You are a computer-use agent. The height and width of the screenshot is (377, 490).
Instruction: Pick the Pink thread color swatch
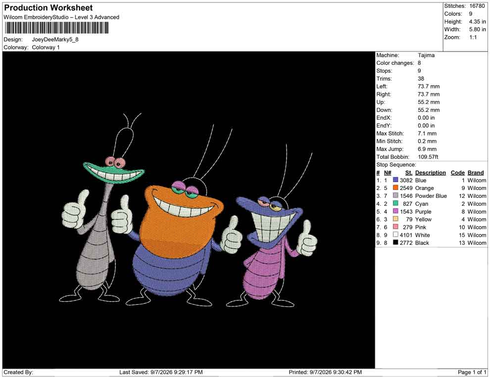coord(395,227)
